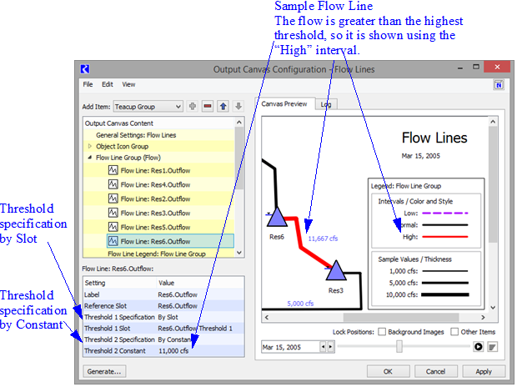Expand the Object Icon Group tree node
Screen dimensions: 517x387
90,146
